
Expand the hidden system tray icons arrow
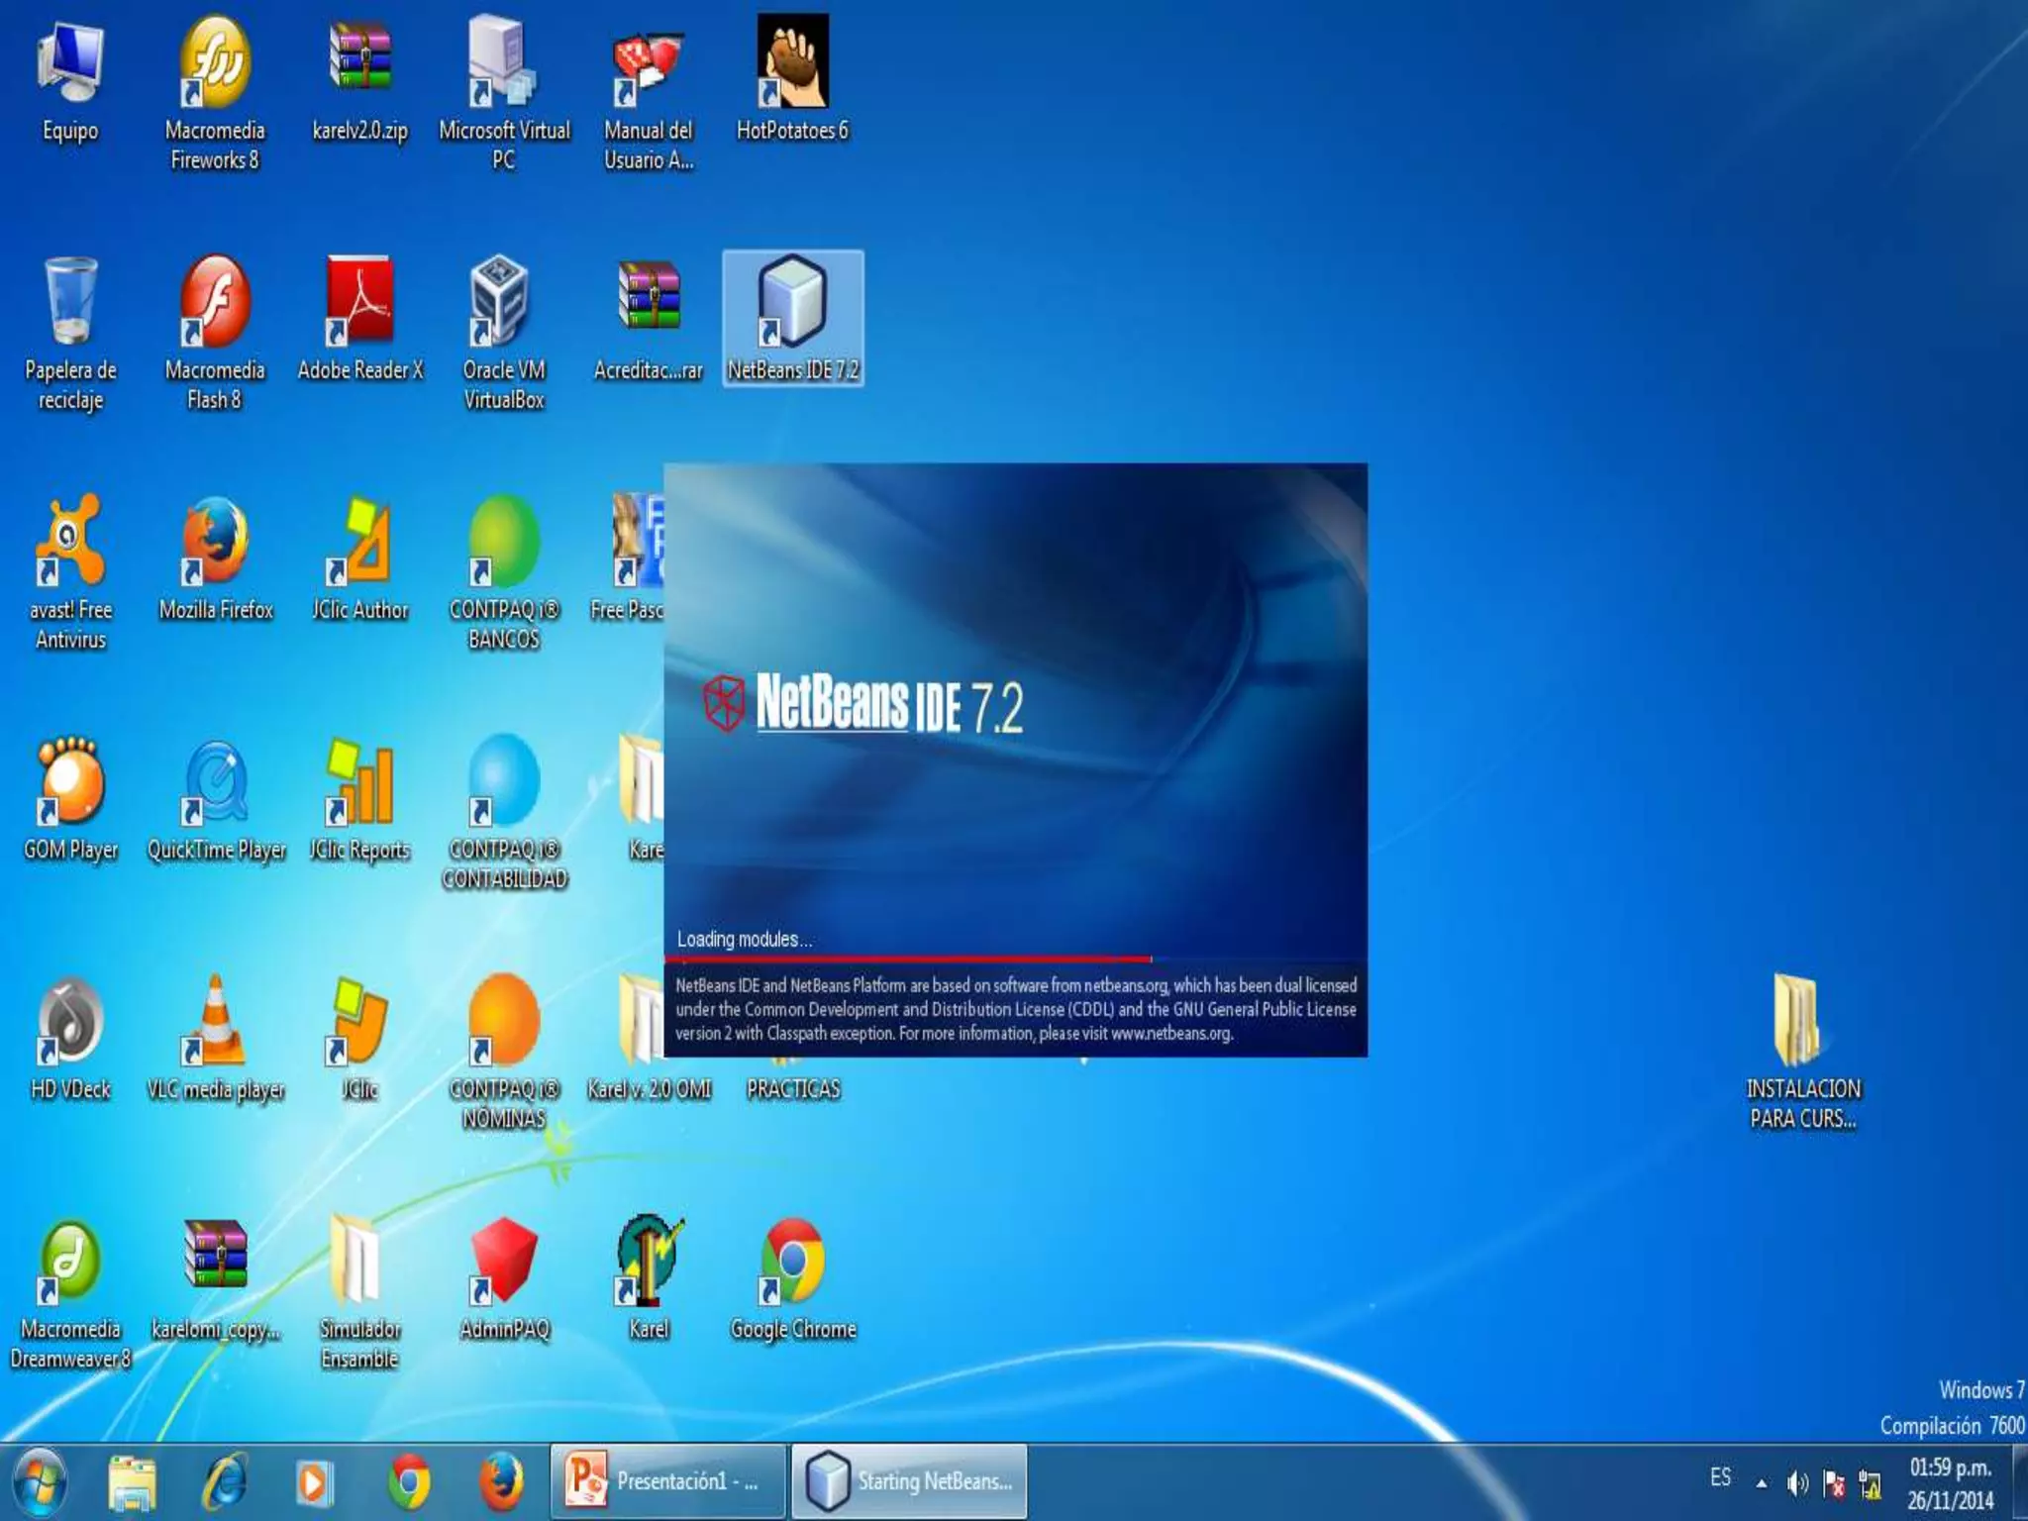click(1762, 1483)
